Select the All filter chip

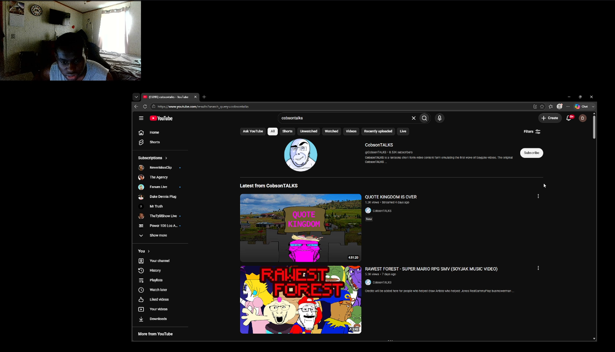(273, 131)
